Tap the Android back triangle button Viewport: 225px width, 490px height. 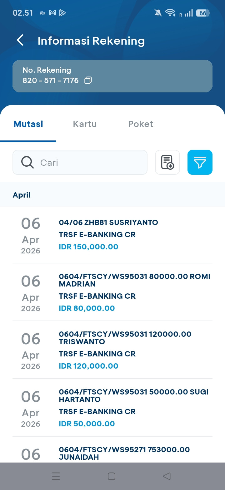point(167,476)
